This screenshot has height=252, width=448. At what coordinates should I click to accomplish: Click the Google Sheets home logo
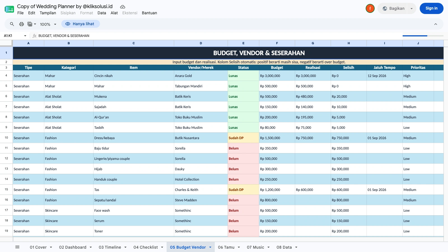[9, 9]
